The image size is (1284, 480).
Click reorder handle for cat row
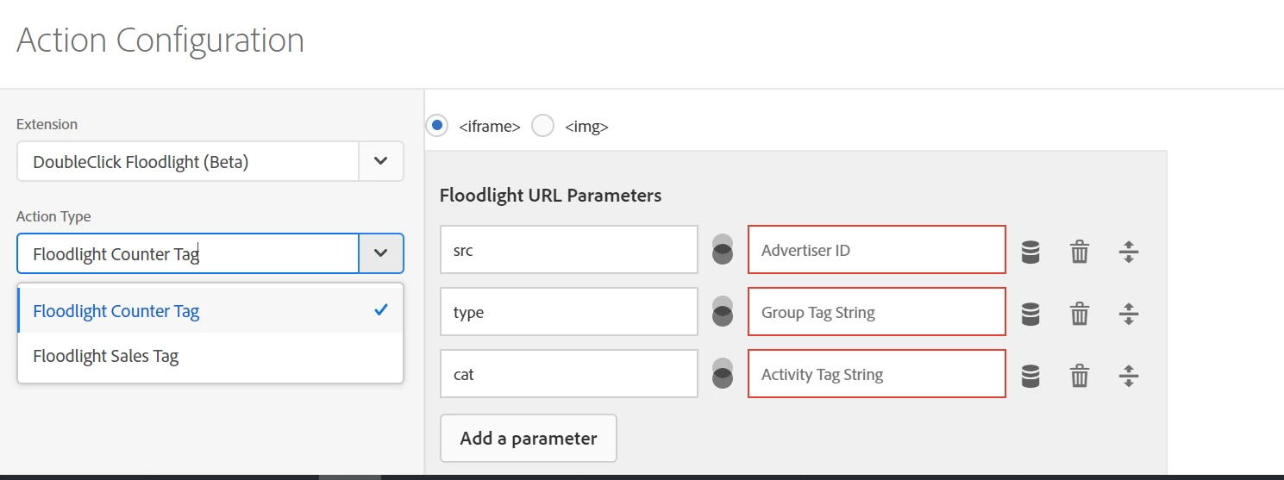pos(1129,375)
